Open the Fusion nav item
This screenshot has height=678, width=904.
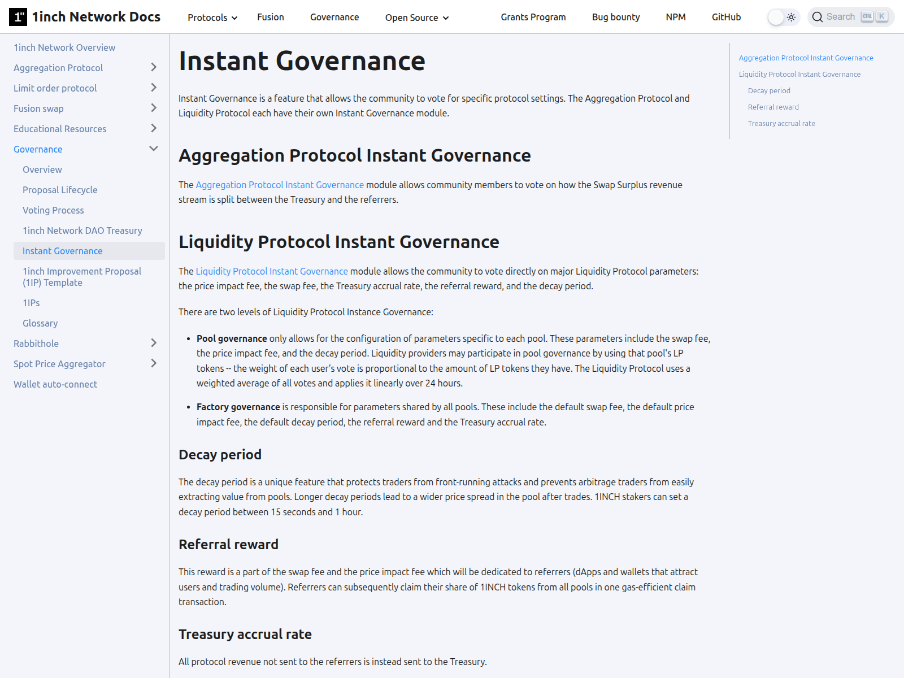[271, 17]
